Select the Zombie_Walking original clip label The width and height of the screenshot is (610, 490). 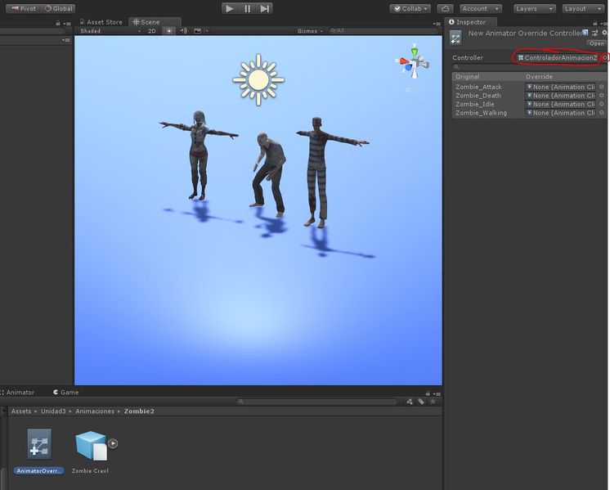coord(482,113)
